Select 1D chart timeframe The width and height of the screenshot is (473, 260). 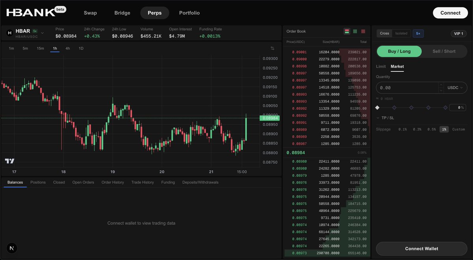tap(81, 49)
